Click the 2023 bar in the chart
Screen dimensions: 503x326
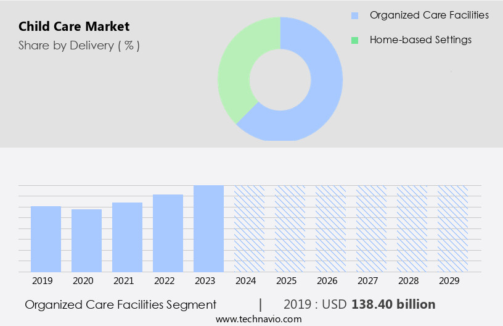(x=208, y=228)
